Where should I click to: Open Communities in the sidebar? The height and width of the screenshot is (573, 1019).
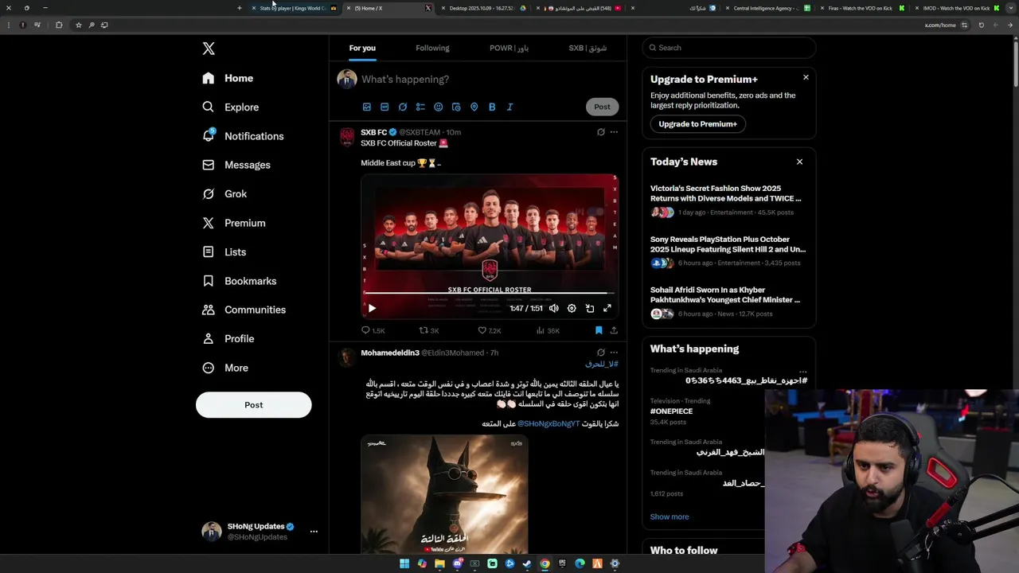coord(244,310)
